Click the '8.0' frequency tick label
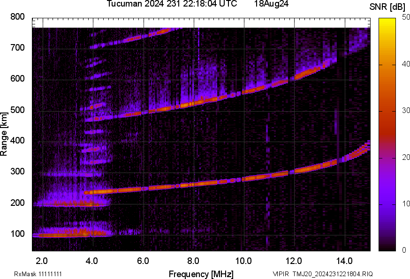 click(x=193, y=261)
